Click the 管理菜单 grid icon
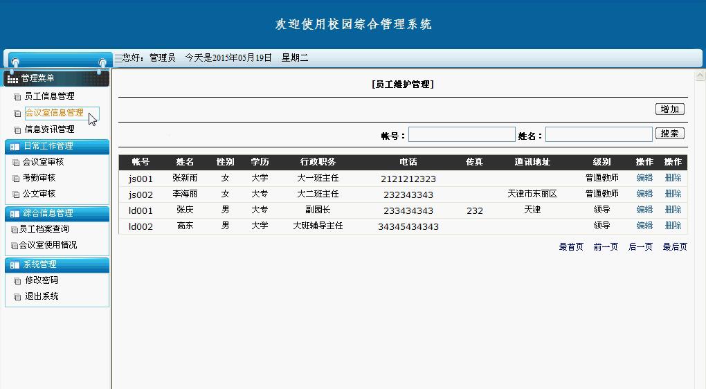Image resolution: width=706 pixels, height=389 pixels. click(x=12, y=79)
